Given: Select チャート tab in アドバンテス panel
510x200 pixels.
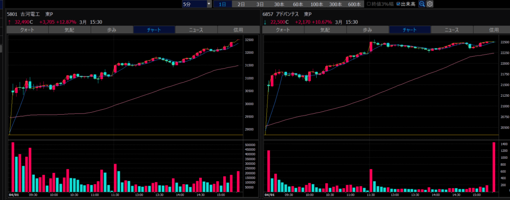Looking at the screenshot, I should pos(409,30).
